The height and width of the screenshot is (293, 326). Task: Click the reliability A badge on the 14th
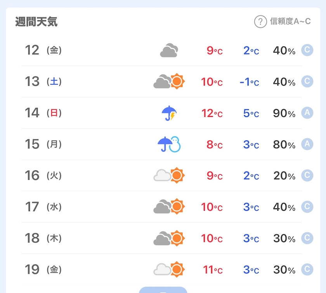[x=307, y=113]
